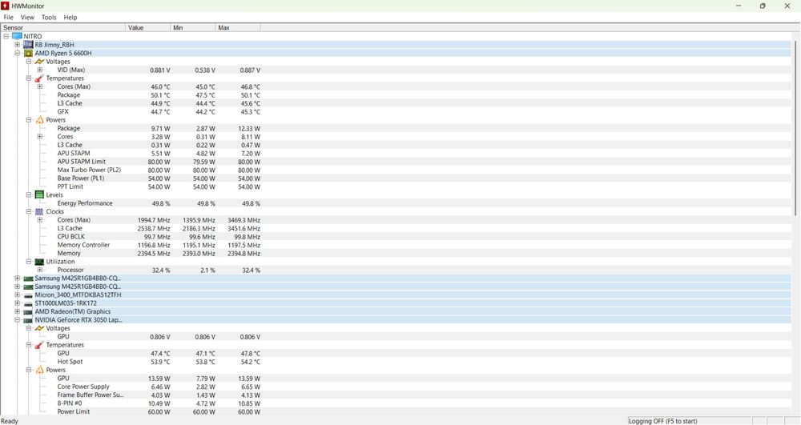Expand the AMD Radeon(TM) Graphics node
Image resolution: width=801 pixels, height=425 pixels.
coord(18,311)
